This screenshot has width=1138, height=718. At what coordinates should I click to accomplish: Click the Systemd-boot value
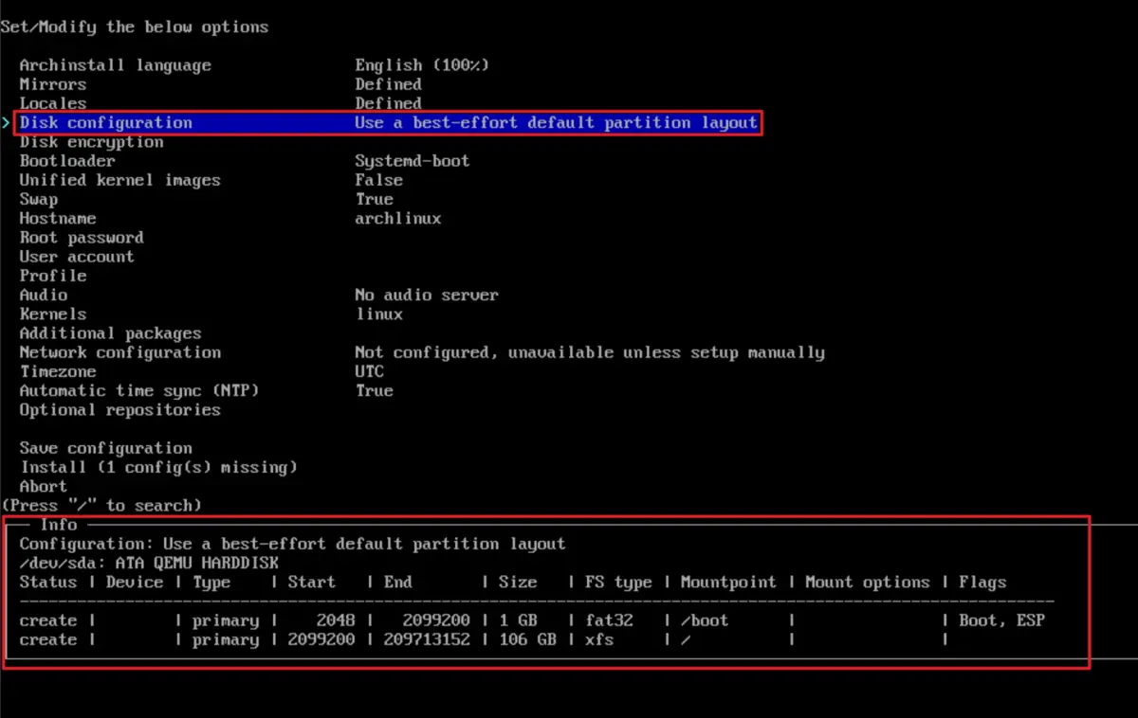click(412, 161)
